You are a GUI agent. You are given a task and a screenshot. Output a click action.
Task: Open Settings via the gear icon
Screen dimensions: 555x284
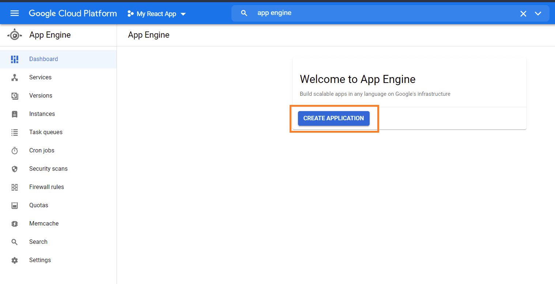click(x=15, y=260)
